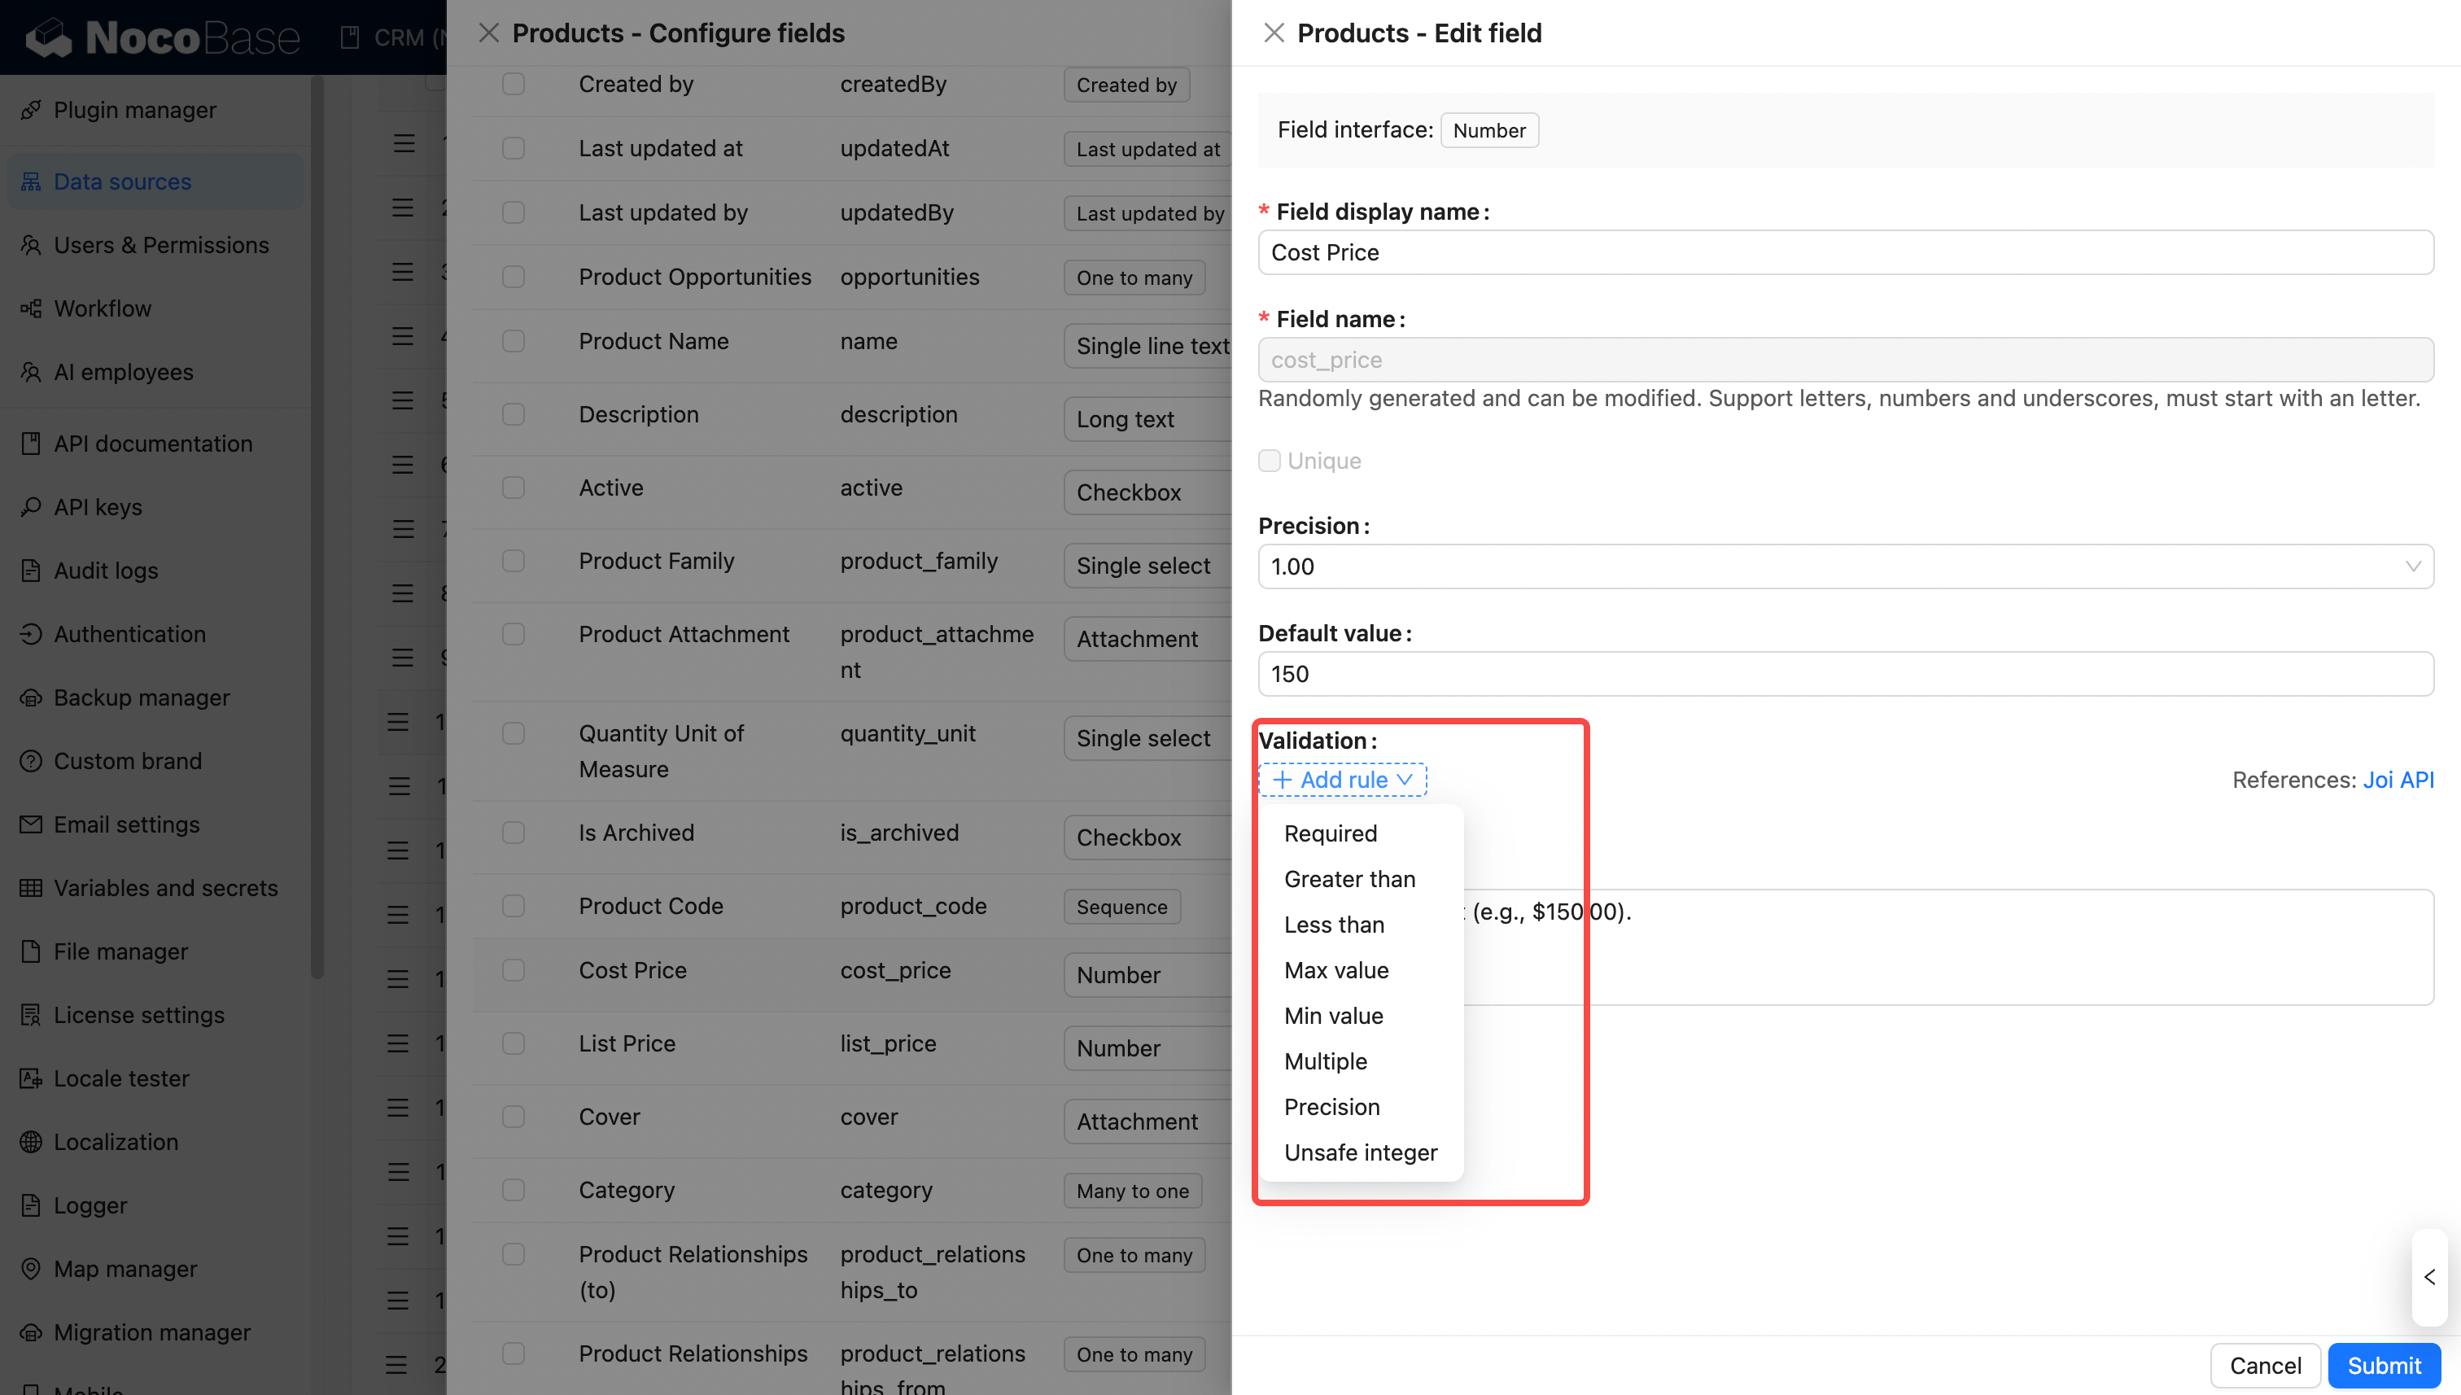Click the Add rule dropdown button
2461x1395 pixels.
1342,780
